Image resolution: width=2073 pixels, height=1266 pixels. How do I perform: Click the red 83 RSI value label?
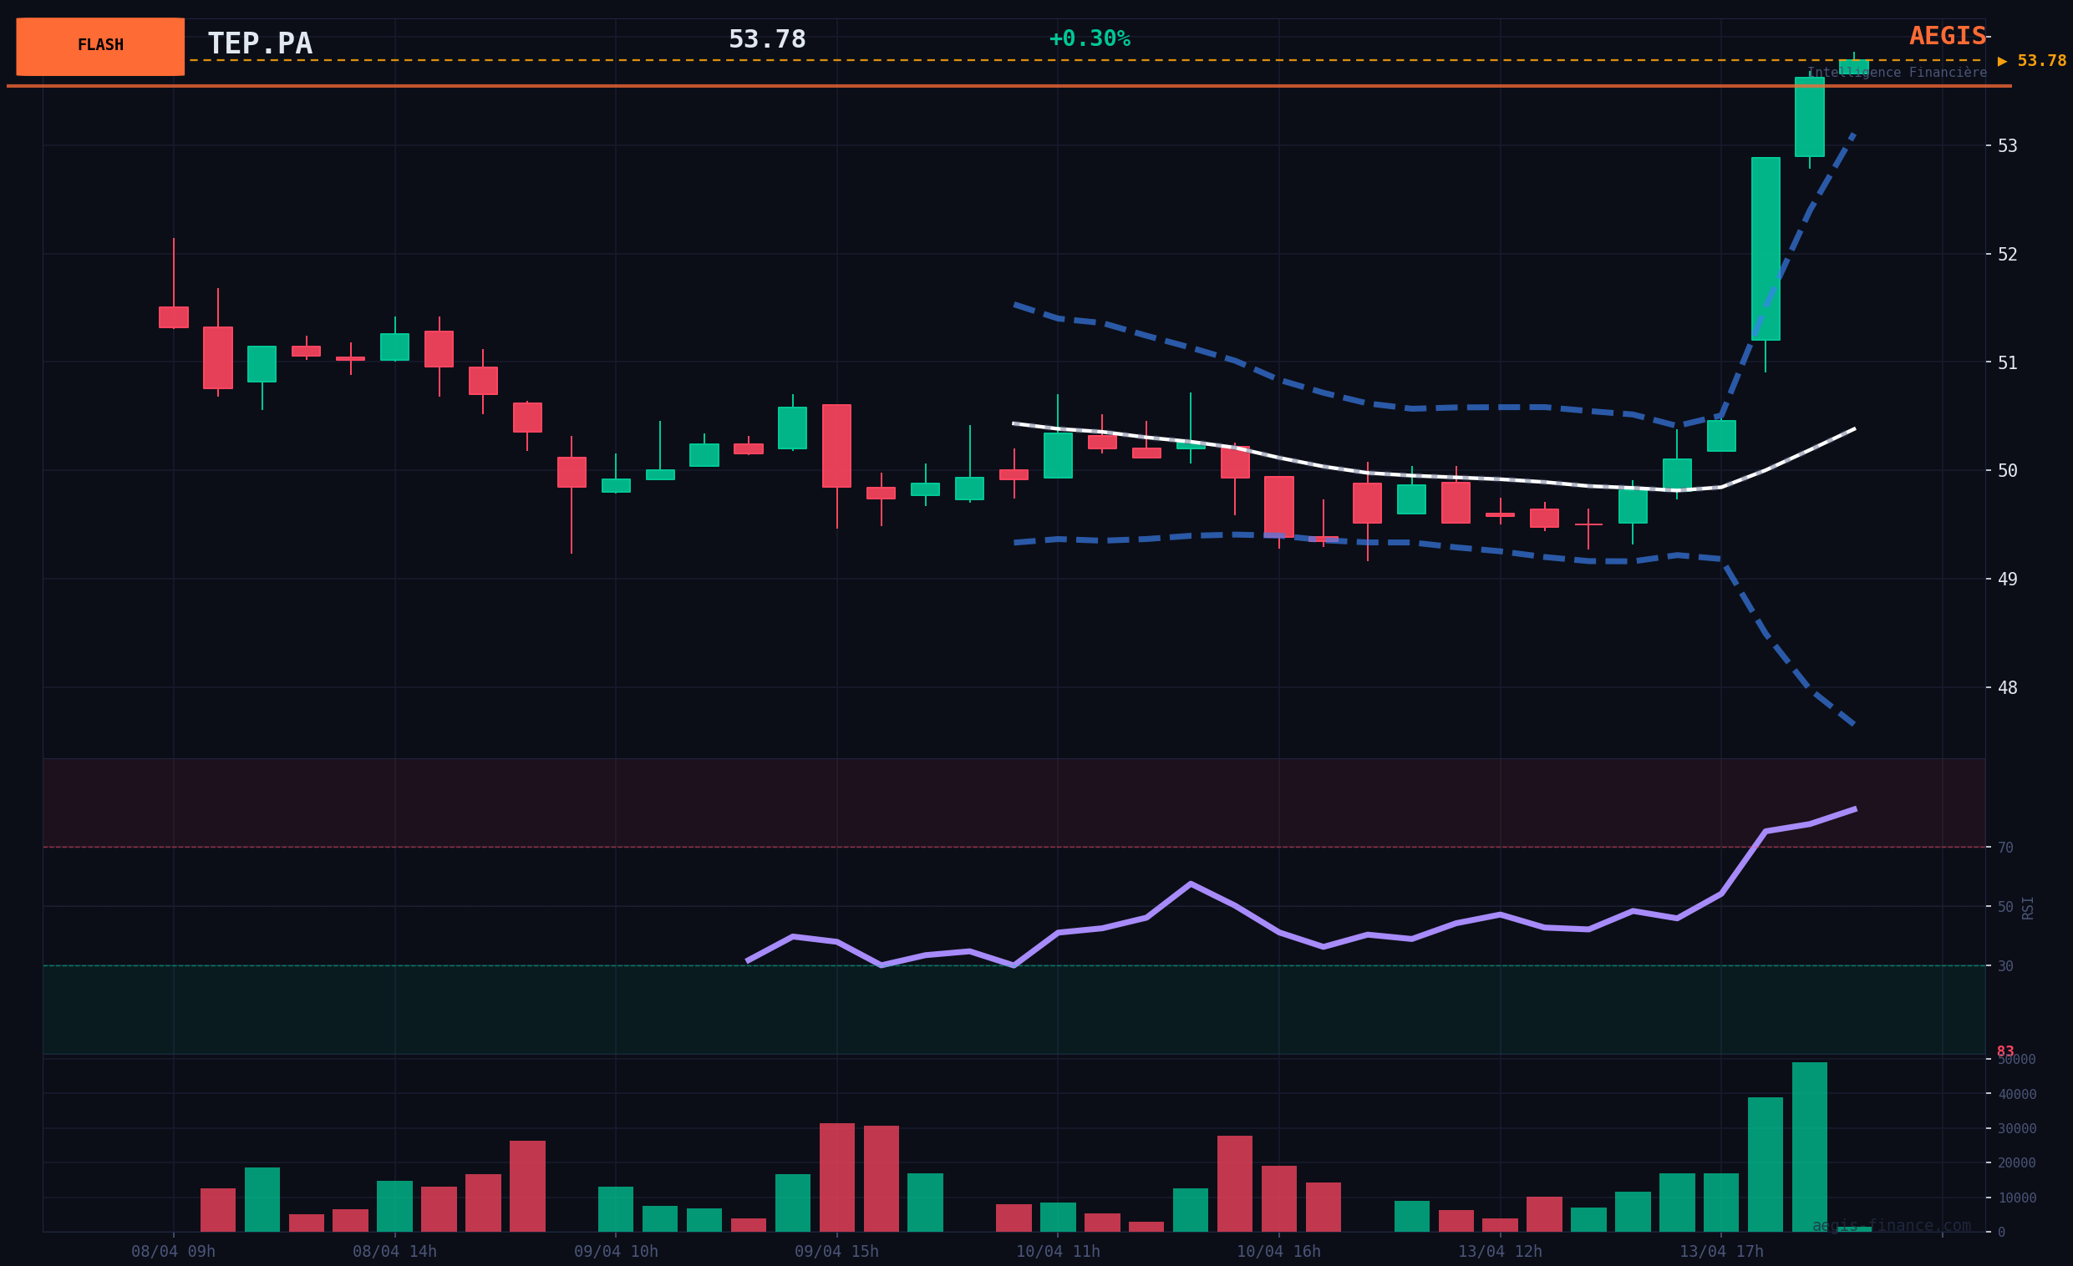2004,1051
